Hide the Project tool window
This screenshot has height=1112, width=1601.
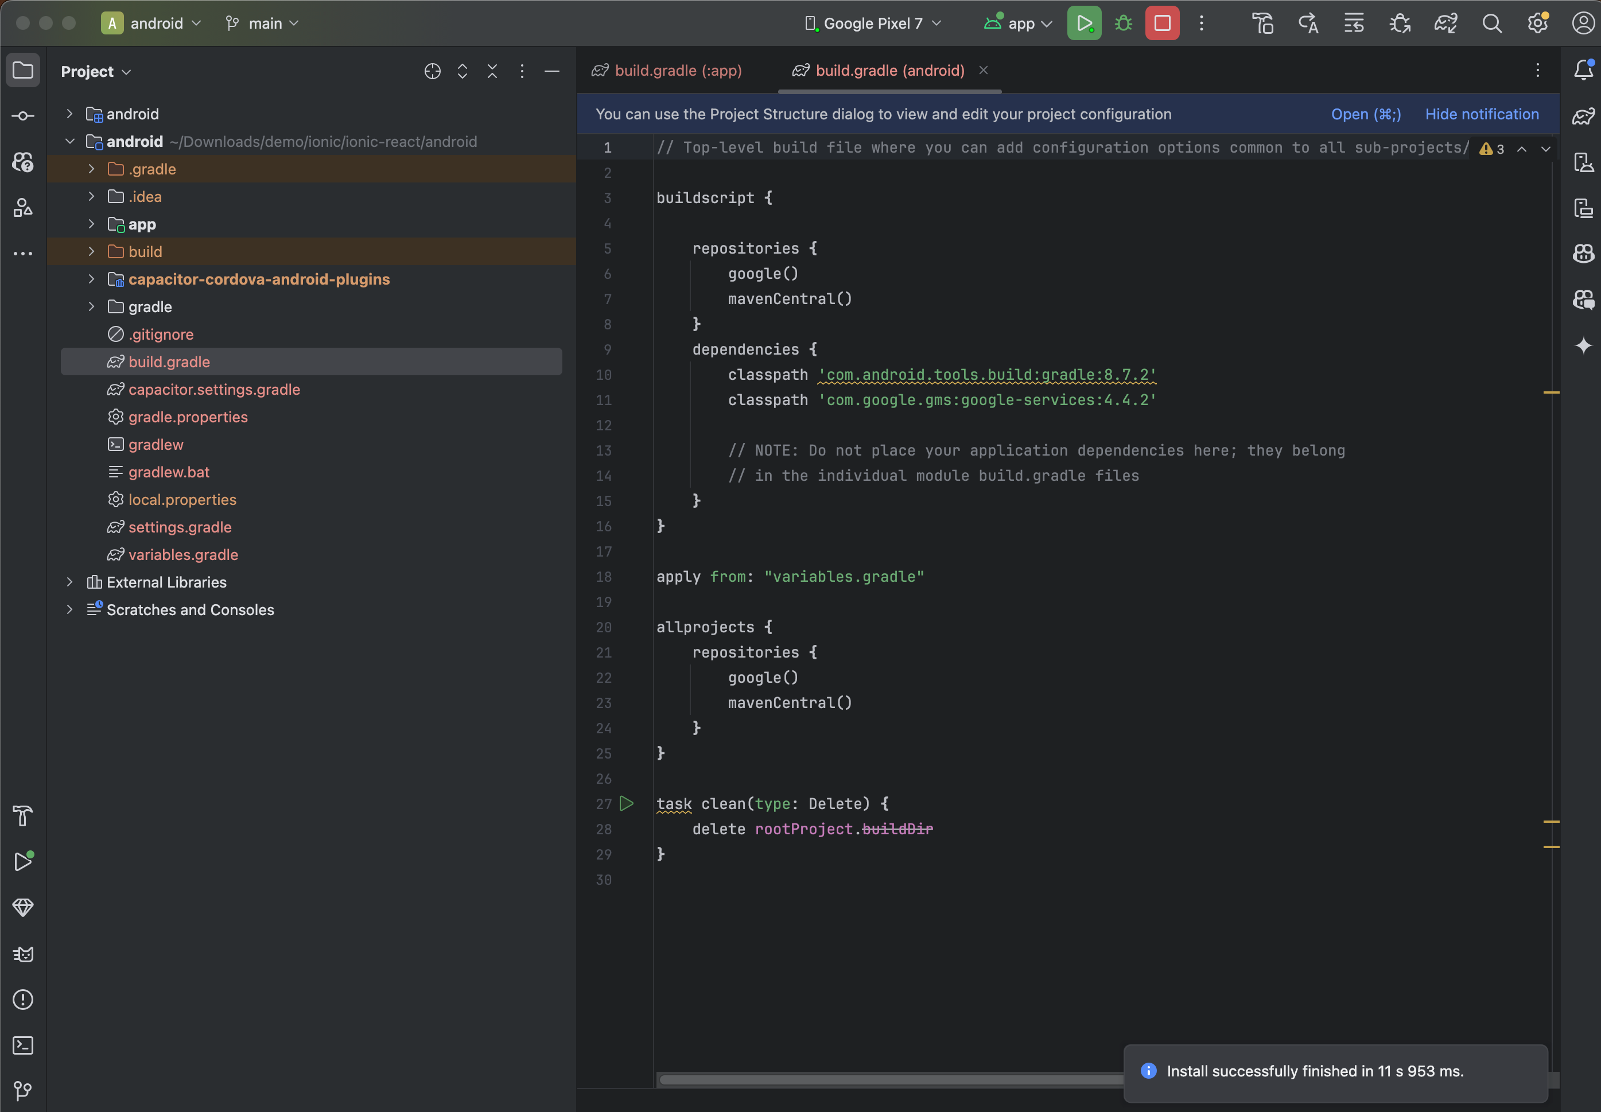coord(552,71)
